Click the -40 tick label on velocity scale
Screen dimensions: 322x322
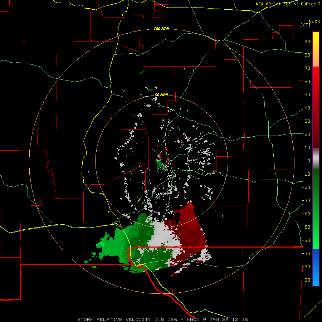point(306,214)
